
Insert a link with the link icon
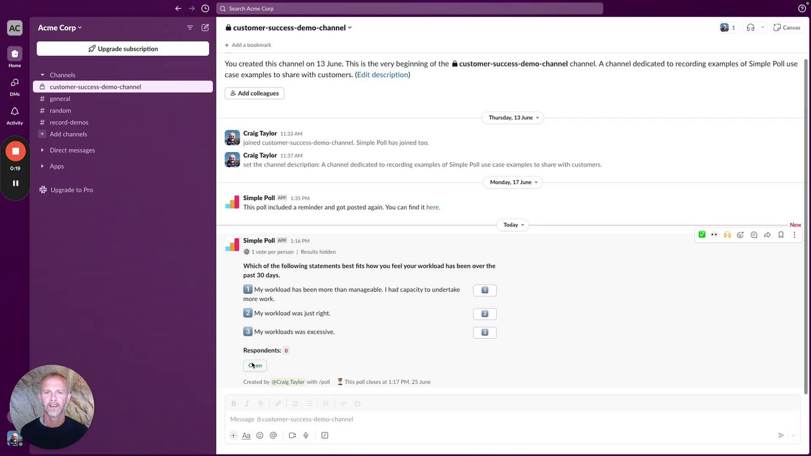(278, 403)
